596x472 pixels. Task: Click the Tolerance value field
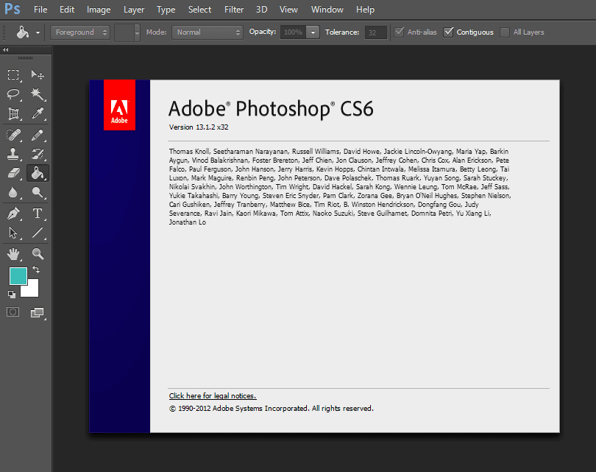point(375,32)
